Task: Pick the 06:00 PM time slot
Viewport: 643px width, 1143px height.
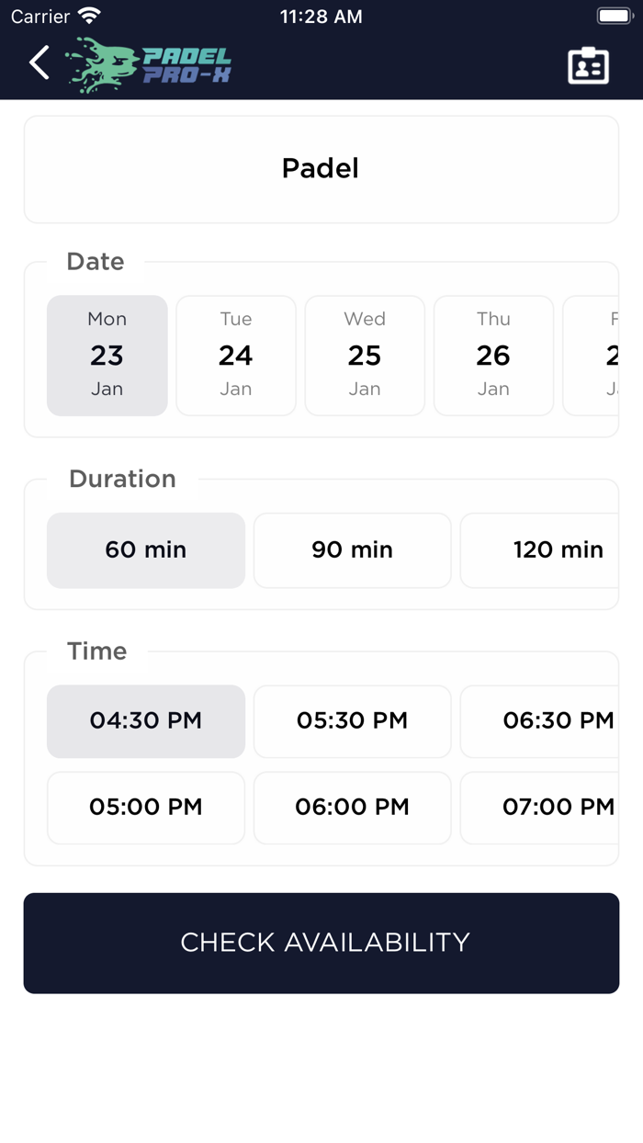Action: click(353, 808)
